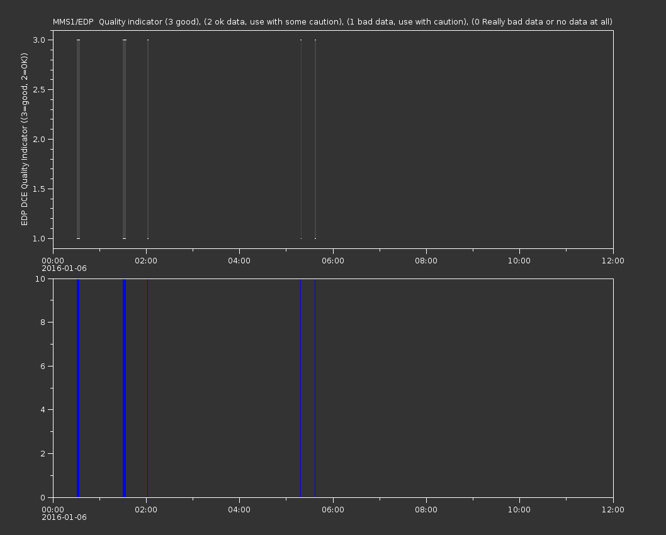Screen dimensions: 666x535
Task: Click the thin blue line near 05:20
Action: coord(301,388)
